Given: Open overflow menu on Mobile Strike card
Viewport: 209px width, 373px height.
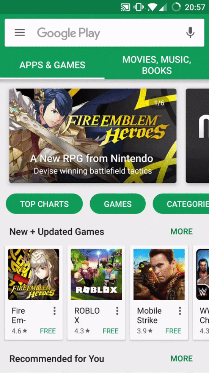Looking at the screenshot, I should 180,311.
